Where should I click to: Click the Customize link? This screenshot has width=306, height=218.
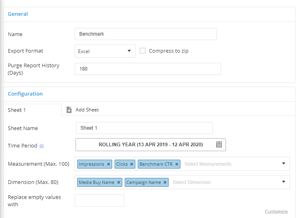point(276,212)
